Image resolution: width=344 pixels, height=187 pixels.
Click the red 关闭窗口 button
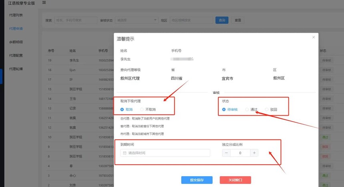point(235,180)
